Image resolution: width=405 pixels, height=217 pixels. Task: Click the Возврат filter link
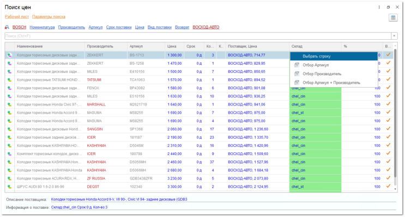point(182,27)
